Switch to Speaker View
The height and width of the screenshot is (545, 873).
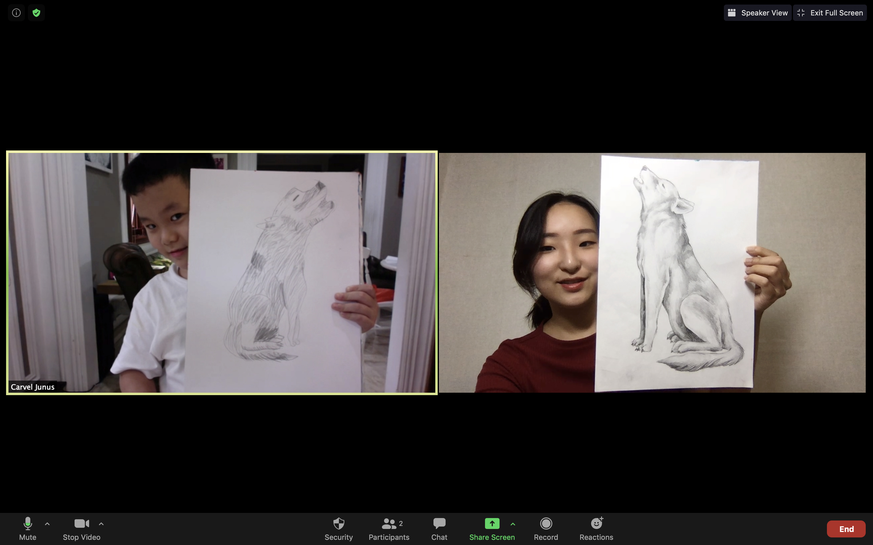[758, 13]
